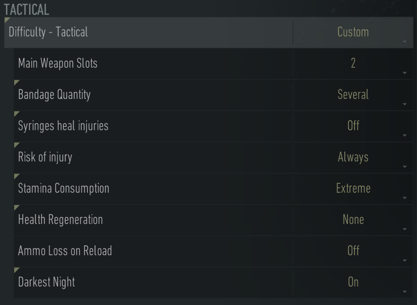417x305 pixels.
Task: Toggle the Syringes heal injuries Off value
Action: click(x=353, y=126)
